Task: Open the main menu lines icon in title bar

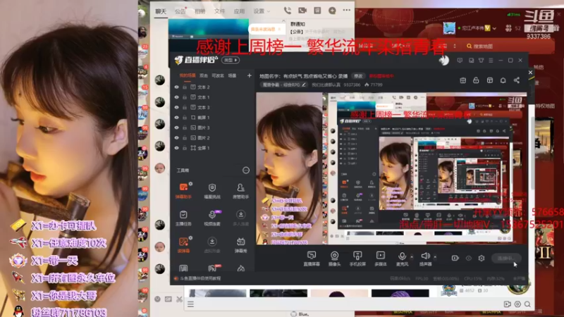Action: tap(491, 61)
